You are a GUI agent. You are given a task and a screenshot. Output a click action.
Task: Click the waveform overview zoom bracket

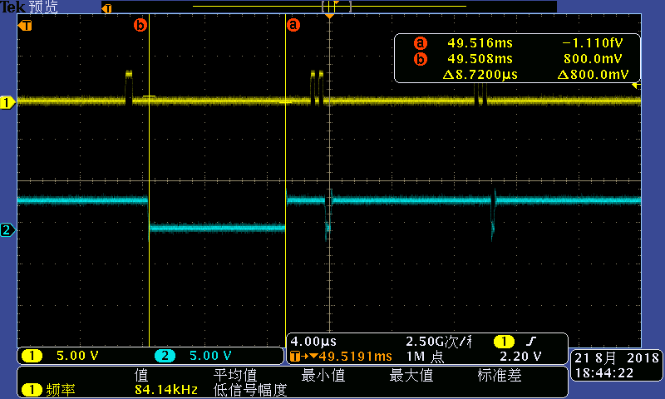click(337, 7)
